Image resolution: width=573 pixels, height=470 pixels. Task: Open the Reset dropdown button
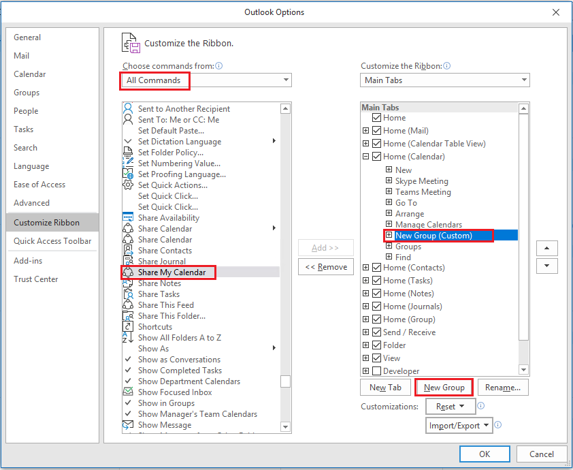click(451, 407)
